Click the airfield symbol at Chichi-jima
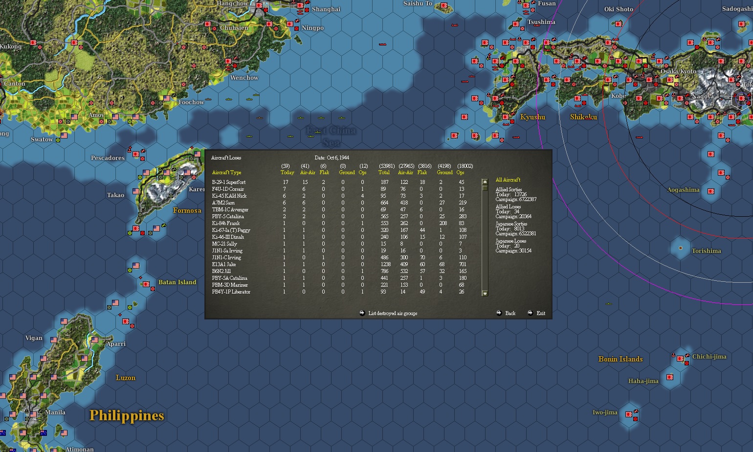 click(687, 355)
